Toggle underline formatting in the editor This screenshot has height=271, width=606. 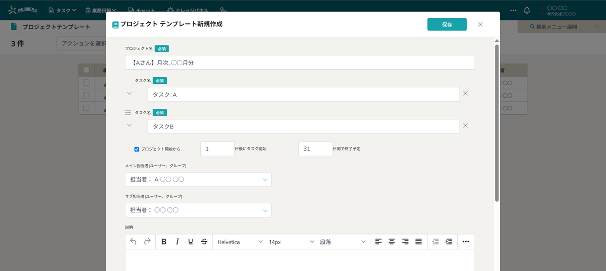tap(190, 242)
